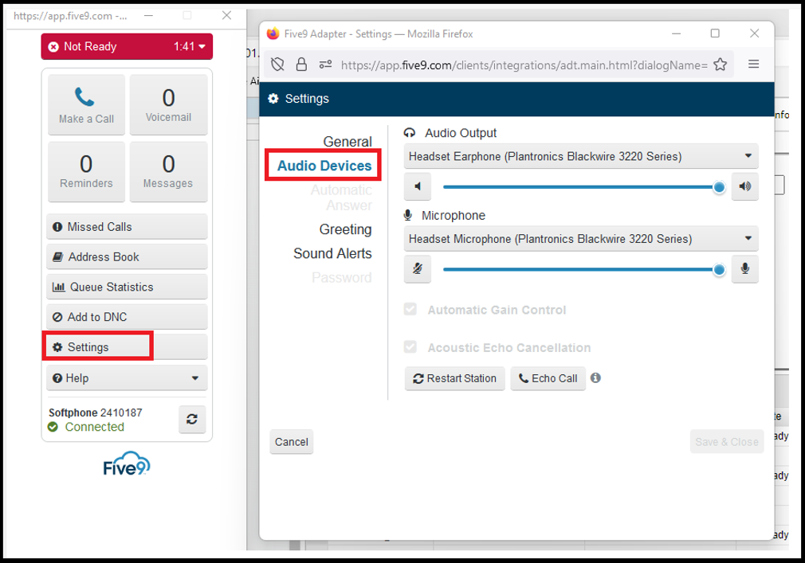The image size is (805, 563).
Task: Open the Audio Output device dropdown
Action: point(581,156)
